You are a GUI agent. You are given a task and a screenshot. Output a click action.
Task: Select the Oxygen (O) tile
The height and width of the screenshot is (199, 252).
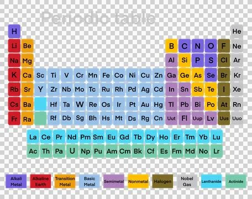pos(211,46)
